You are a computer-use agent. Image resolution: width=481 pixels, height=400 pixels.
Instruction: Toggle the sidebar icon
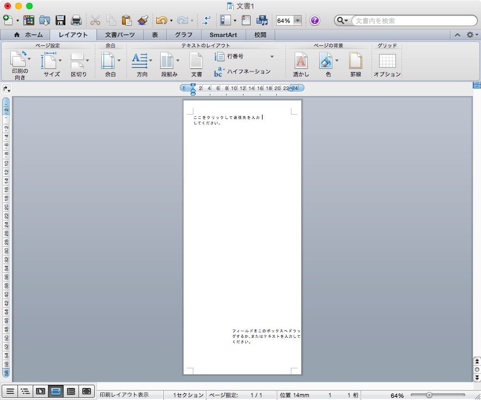[x=226, y=20]
